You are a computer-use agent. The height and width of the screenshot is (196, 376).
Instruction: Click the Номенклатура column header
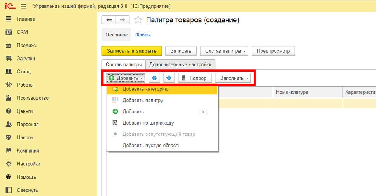click(x=308, y=92)
